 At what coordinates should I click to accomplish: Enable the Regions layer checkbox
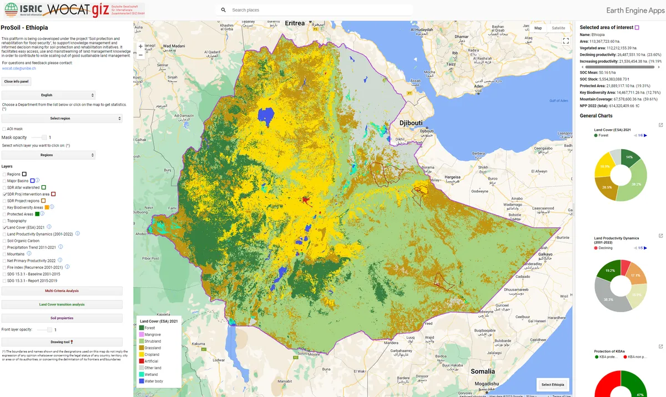[4, 174]
